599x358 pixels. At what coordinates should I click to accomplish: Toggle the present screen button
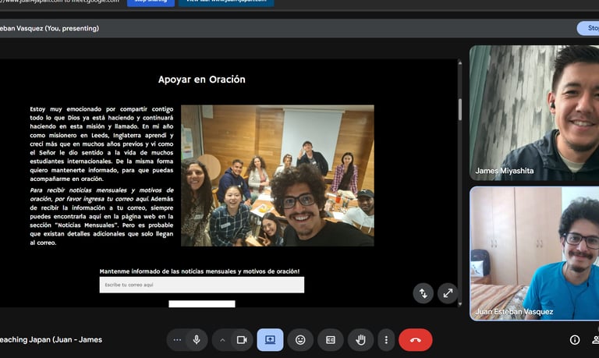point(270,339)
